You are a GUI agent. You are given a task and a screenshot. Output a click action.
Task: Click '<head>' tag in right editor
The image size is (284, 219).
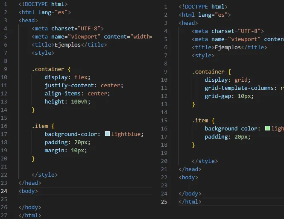[188, 23]
